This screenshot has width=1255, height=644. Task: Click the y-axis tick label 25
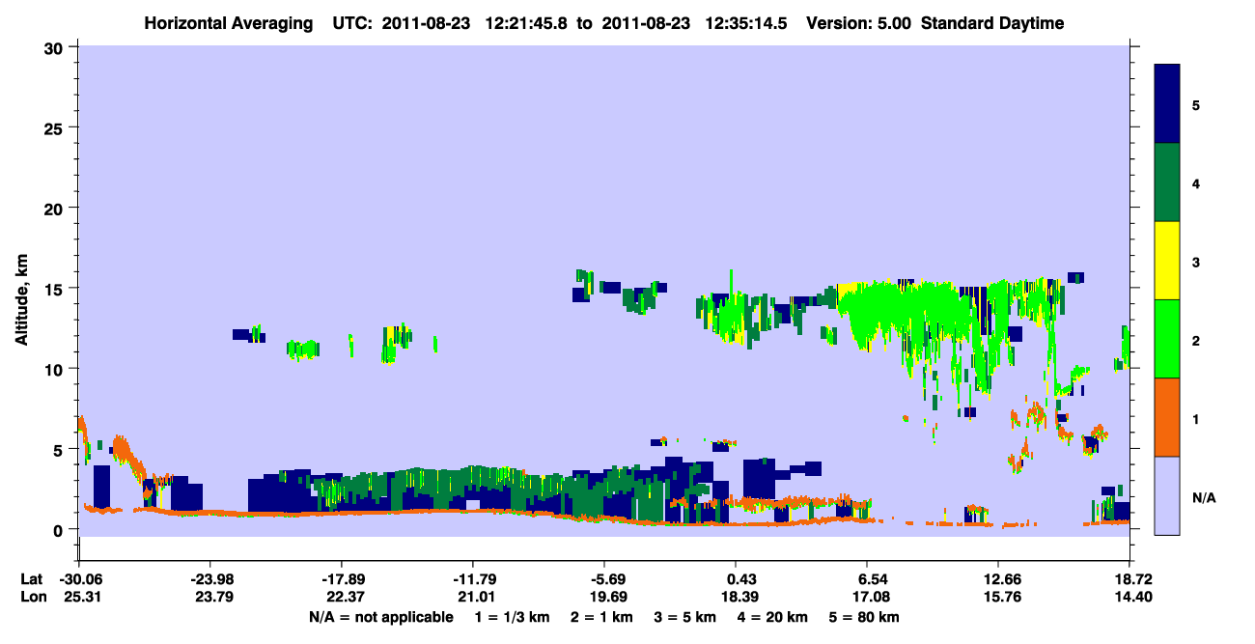click(x=55, y=127)
